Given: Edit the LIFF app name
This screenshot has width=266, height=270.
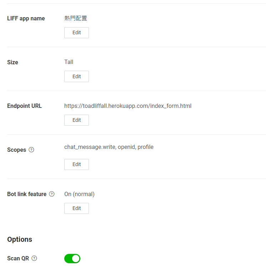Looking at the screenshot, I should click(x=76, y=32).
